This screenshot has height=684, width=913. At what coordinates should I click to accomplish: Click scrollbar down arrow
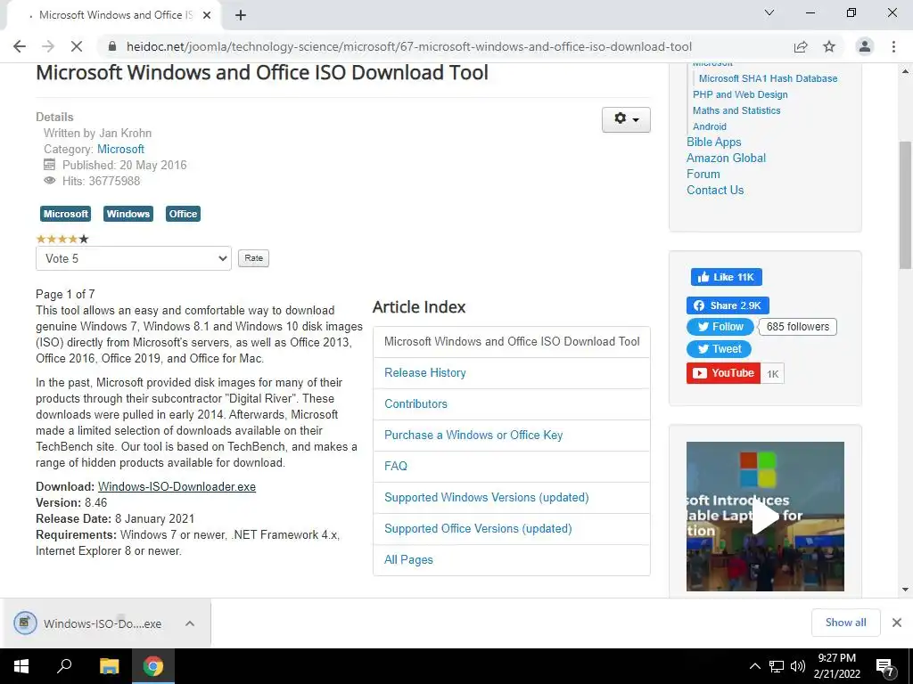tap(906, 590)
